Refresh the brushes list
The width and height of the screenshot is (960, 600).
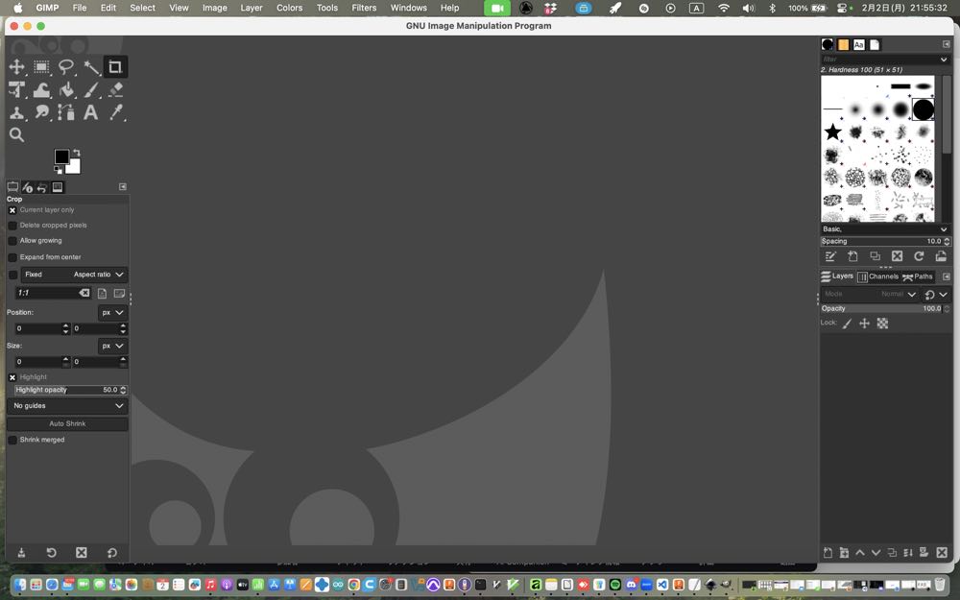919,256
